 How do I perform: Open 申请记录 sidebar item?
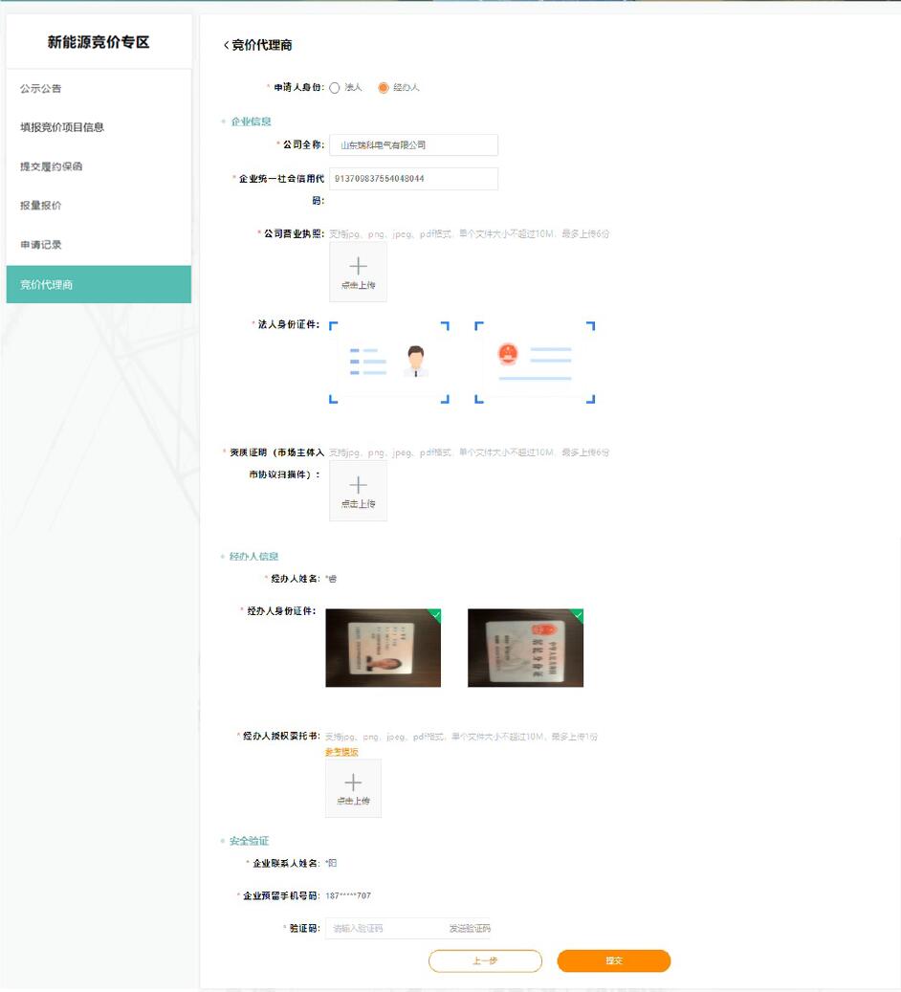pos(41,245)
